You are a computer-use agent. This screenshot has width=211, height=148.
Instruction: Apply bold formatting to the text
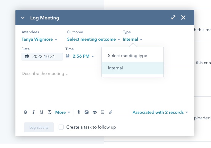click(x=26, y=113)
